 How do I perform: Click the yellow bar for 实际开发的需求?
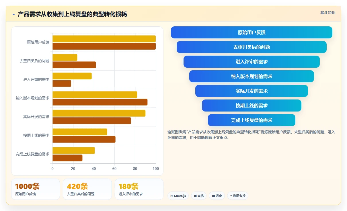pyautogui.click(x=99, y=113)
